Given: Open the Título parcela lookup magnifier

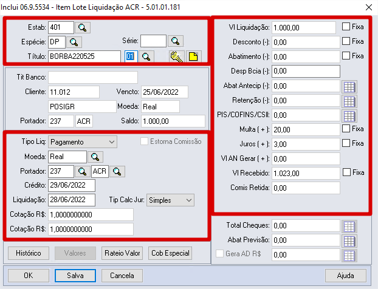Looking at the screenshot, I should (x=146, y=56).
